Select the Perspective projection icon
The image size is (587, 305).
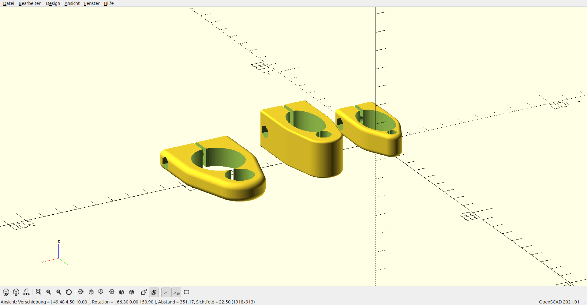(x=144, y=292)
